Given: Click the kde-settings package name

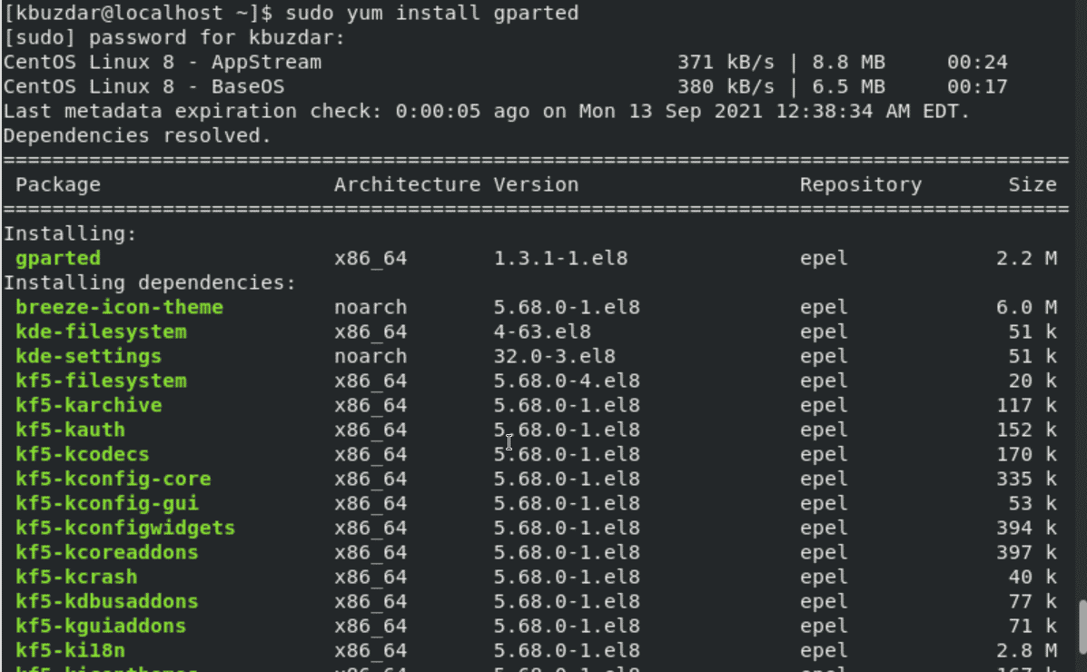Looking at the screenshot, I should click(89, 357).
